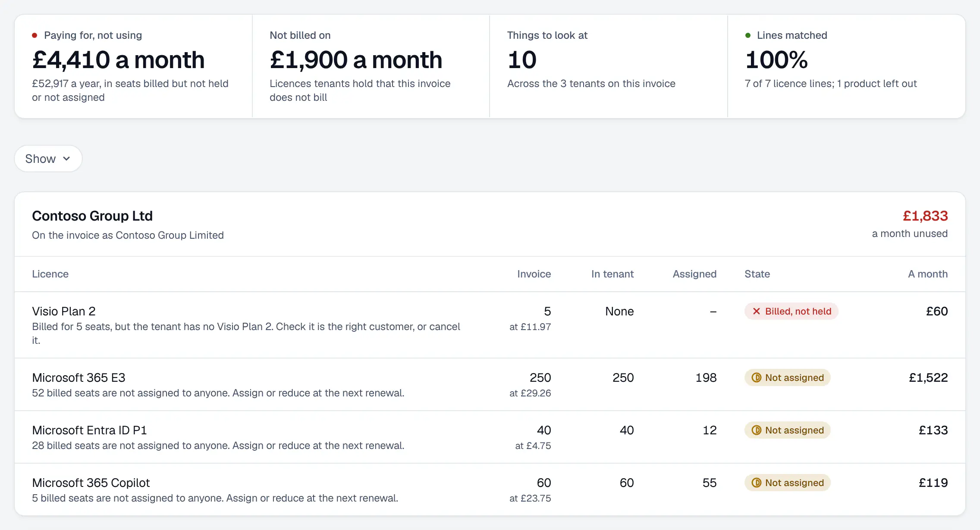Select Not assigned badge in Copilot row
Image resolution: width=980 pixels, height=530 pixels.
click(x=787, y=483)
